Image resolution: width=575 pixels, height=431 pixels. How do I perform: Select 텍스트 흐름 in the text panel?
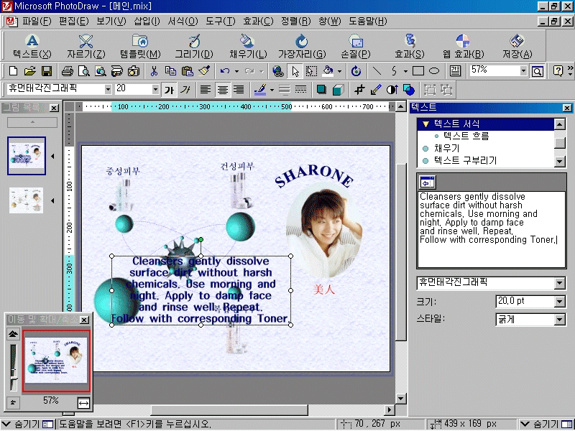click(466, 136)
